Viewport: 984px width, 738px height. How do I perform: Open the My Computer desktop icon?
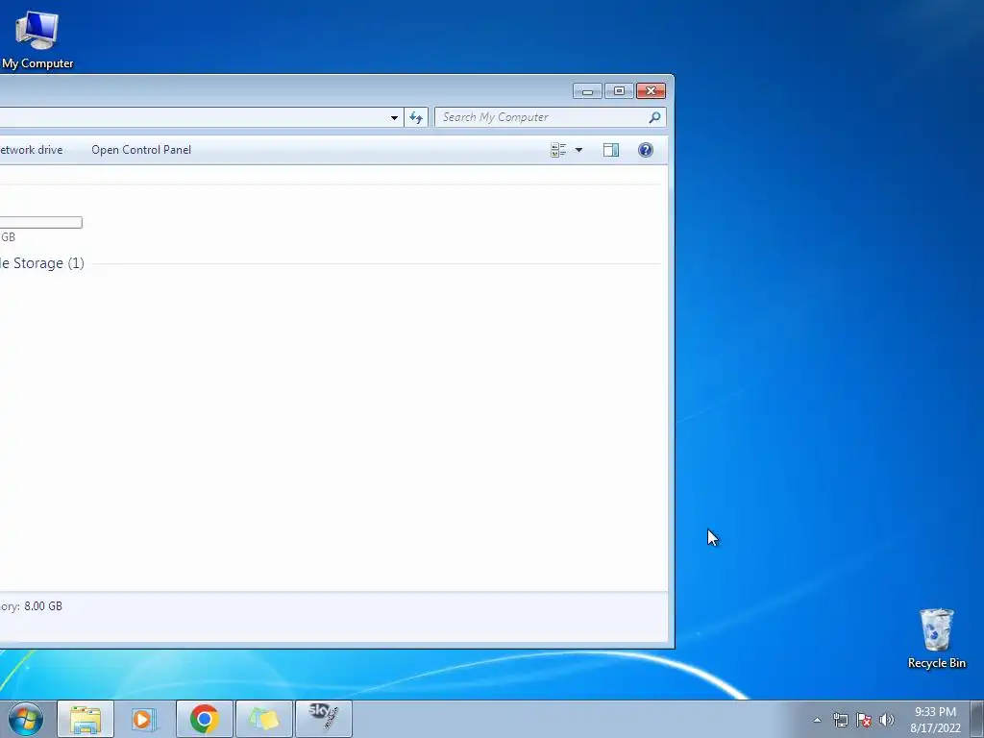point(37,39)
